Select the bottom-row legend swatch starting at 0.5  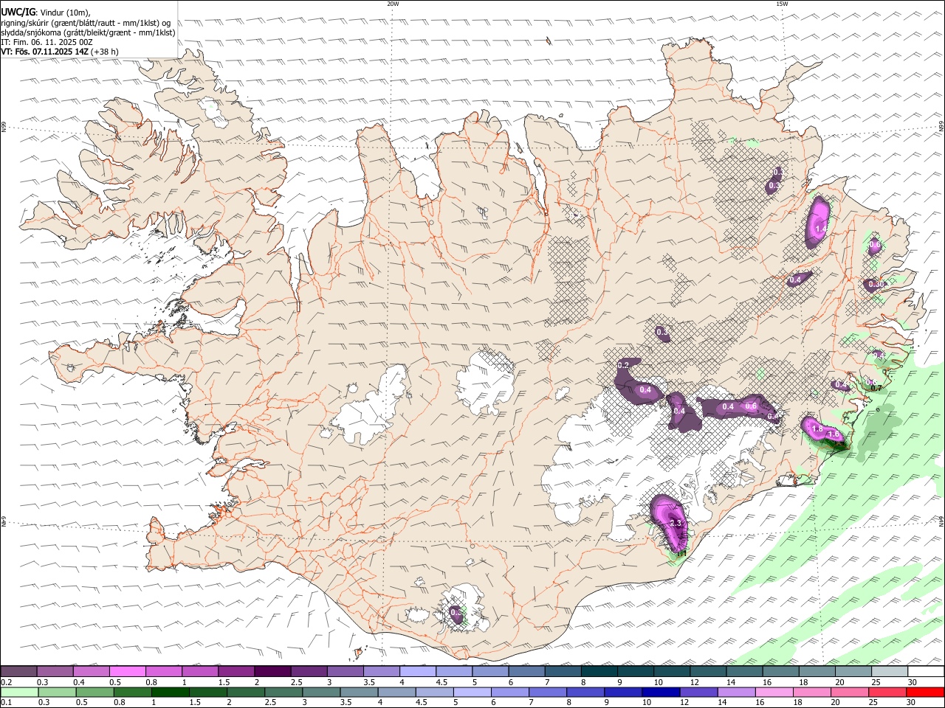click(x=94, y=692)
